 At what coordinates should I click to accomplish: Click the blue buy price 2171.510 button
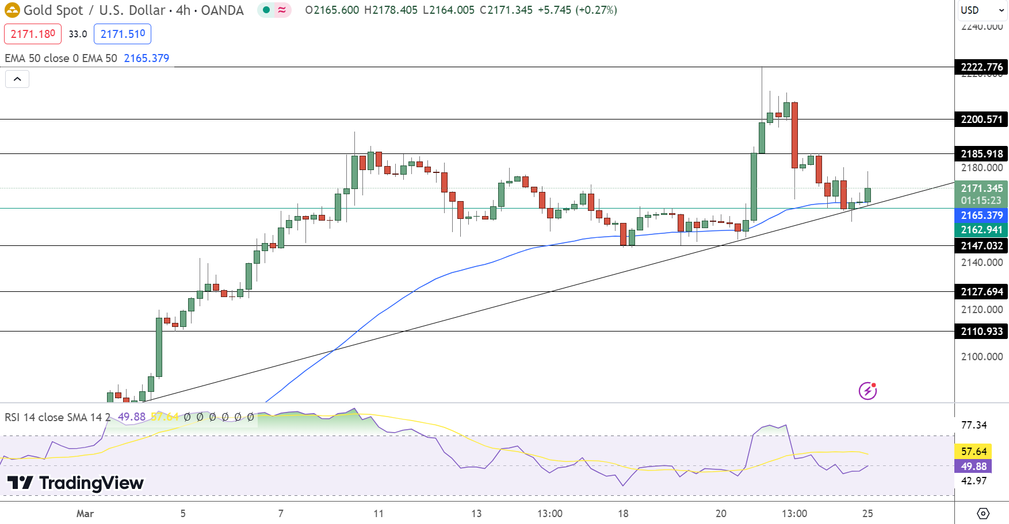[123, 34]
